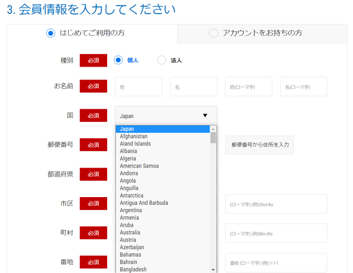The width and height of the screenshot is (353, 273).
Task: Select Argentina in the country list
Action: coord(162,211)
